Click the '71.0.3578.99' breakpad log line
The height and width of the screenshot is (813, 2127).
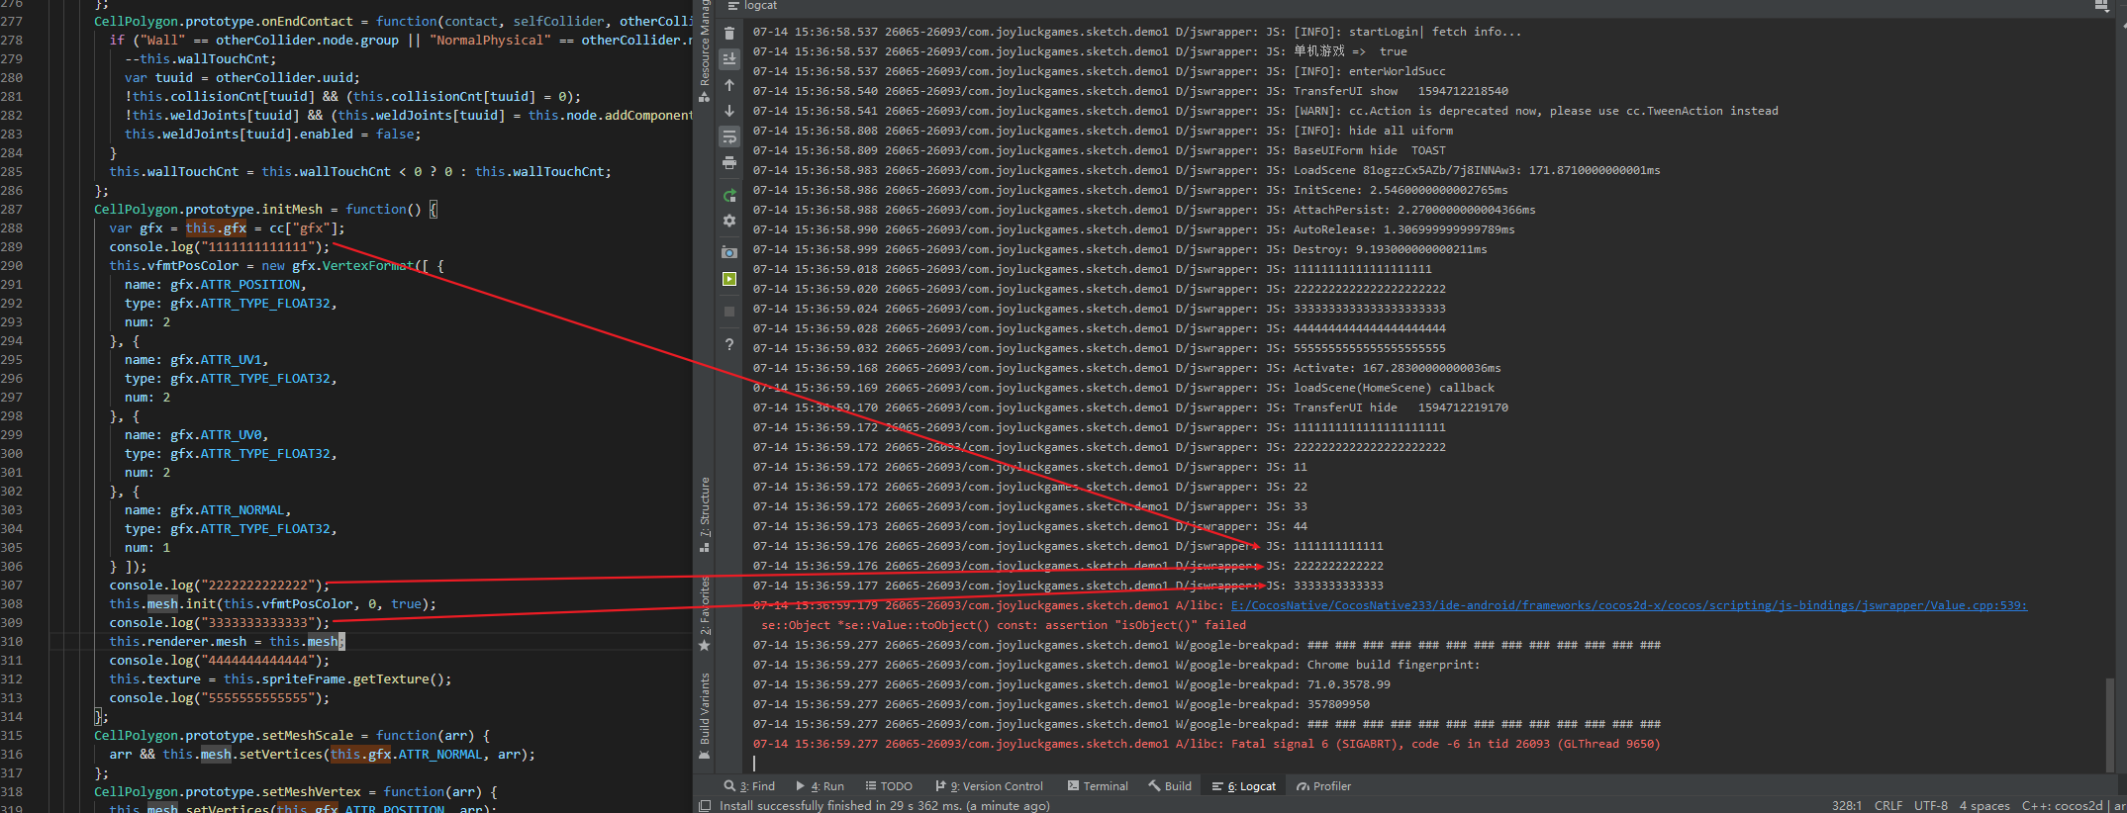pyautogui.click(x=1071, y=684)
